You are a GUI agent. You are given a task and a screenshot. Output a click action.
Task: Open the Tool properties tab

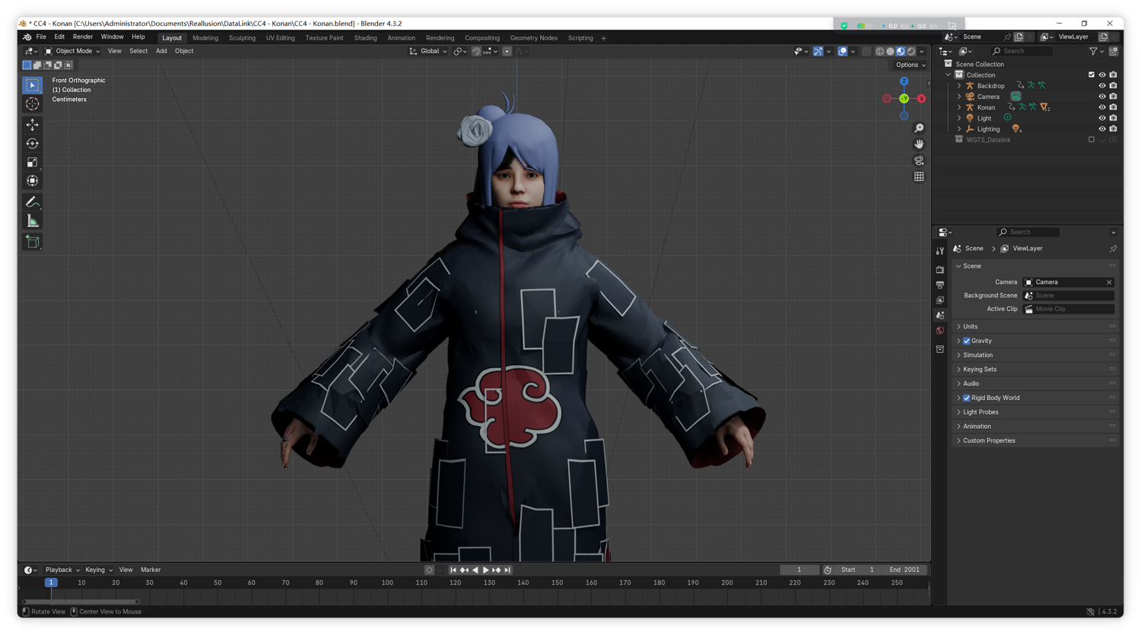[940, 251]
